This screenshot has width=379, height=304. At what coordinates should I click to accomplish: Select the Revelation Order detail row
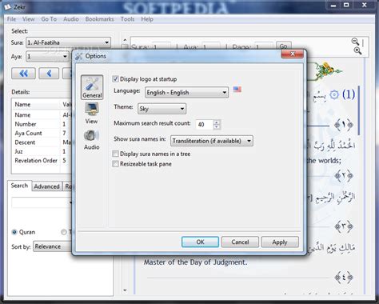coord(42,161)
